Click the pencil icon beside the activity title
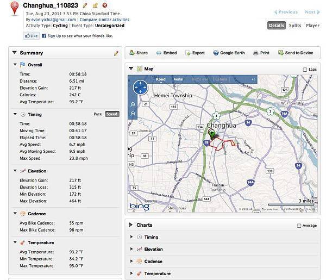 [85, 5]
